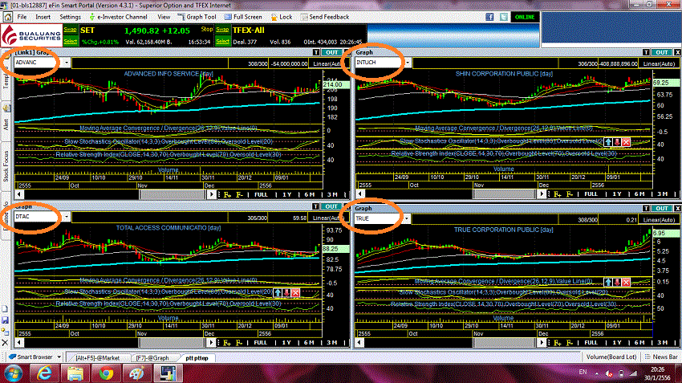
Task: Open Send Feedback
Action: coord(324,17)
